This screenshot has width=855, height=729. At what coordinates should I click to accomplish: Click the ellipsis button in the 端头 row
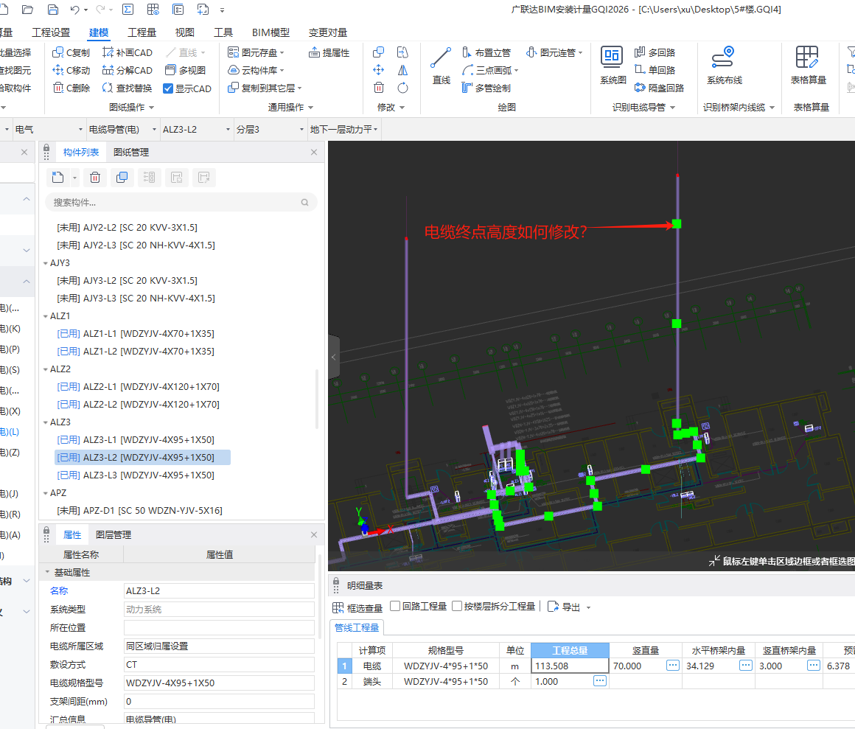[x=600, y=680]
